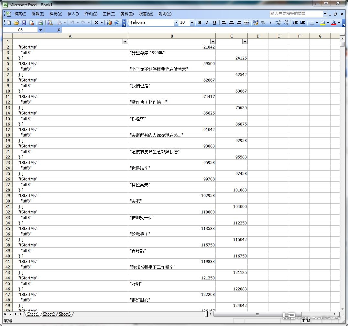Toggle Italic formatting
348x326 pixels.
click(x=207, y=23)
